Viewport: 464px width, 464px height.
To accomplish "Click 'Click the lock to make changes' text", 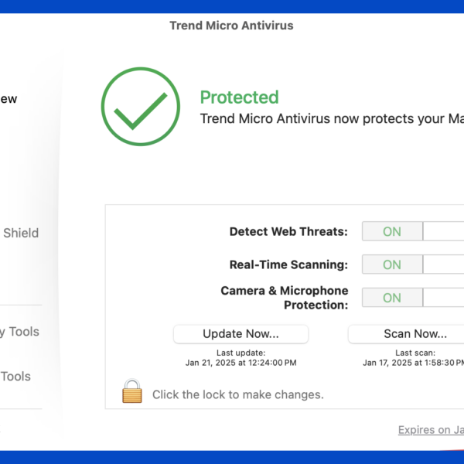I will point(238,394).
